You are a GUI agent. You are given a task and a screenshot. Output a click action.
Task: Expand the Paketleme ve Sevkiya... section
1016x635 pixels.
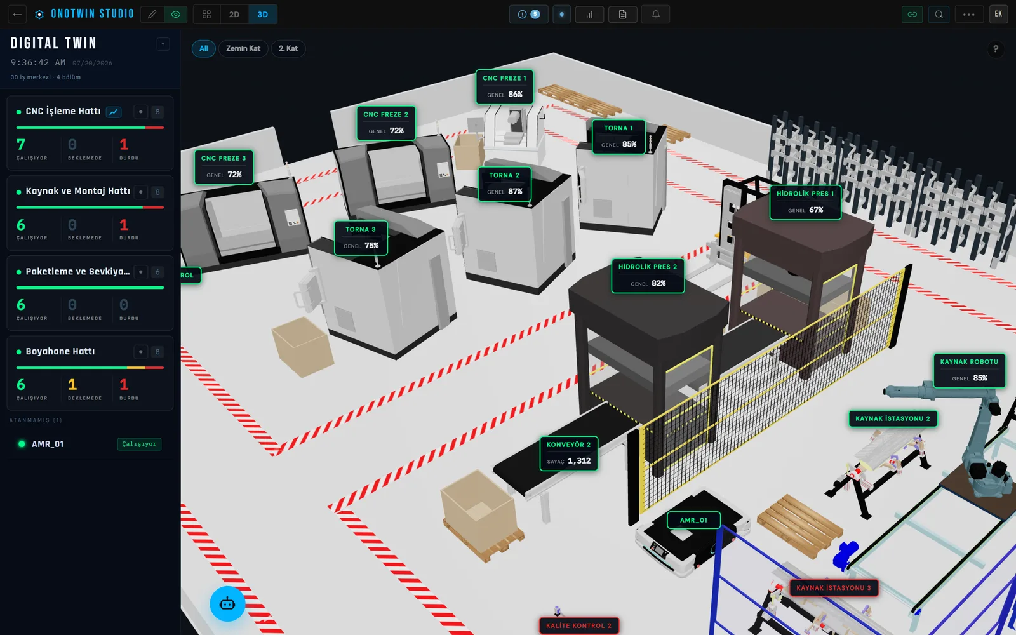[77, 271]
